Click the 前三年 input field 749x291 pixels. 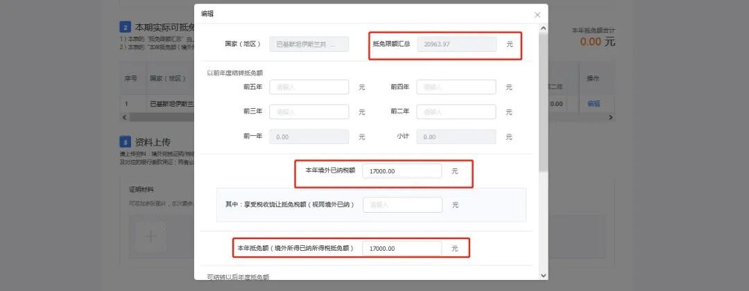click(x=309, y=112)
